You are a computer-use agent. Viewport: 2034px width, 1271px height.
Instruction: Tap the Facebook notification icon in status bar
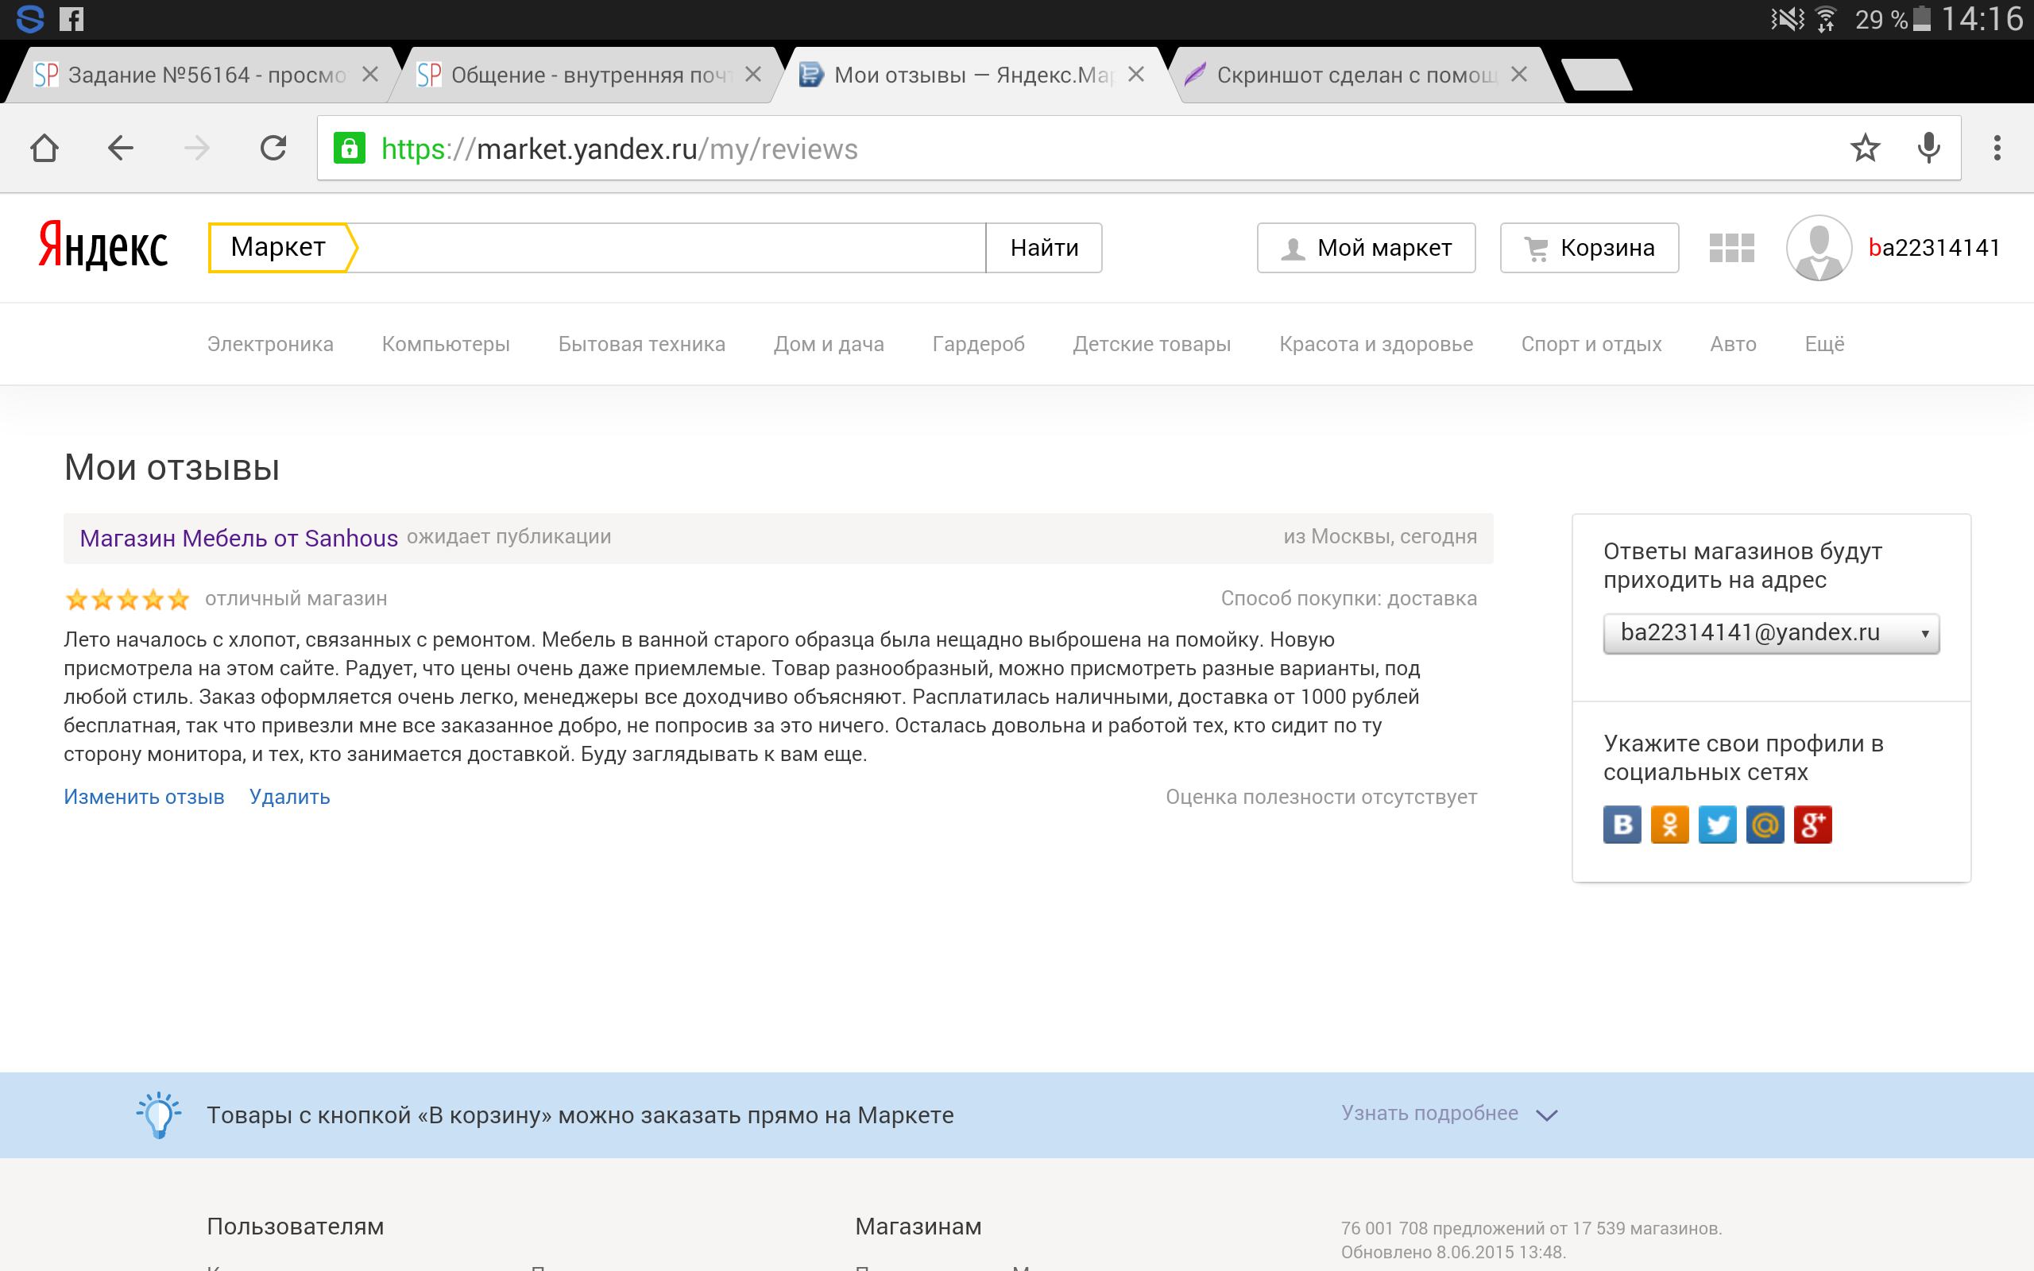coord(72,18)
